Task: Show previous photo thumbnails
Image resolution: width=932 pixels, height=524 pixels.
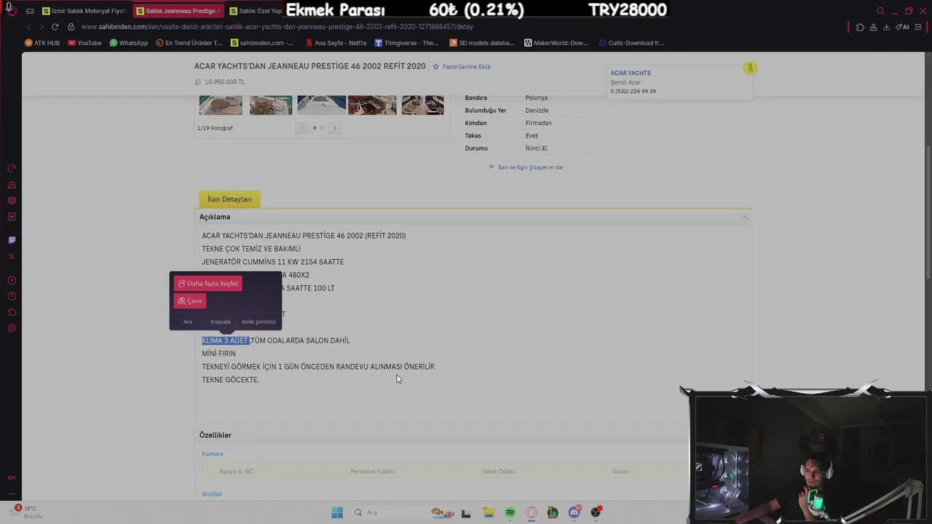Action: (x=301, y=128)
